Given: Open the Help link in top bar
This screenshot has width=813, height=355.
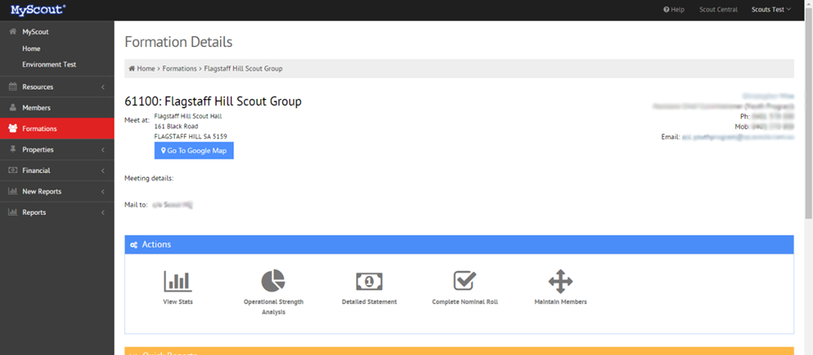Looking at the screenshot, I should coord(674,9).
